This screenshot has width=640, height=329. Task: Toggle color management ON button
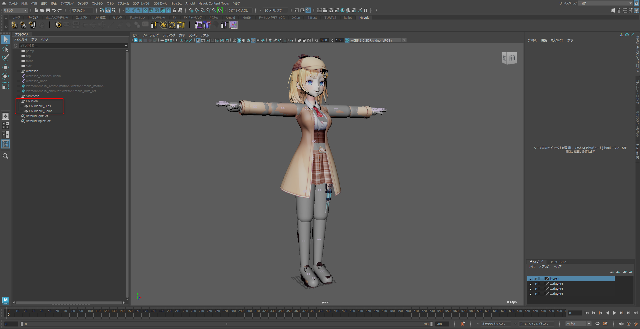[347, 40]
